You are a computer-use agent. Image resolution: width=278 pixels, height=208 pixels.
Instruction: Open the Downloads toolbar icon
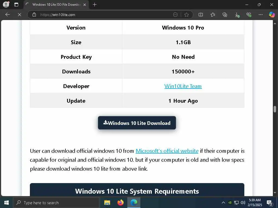(237, 15)
